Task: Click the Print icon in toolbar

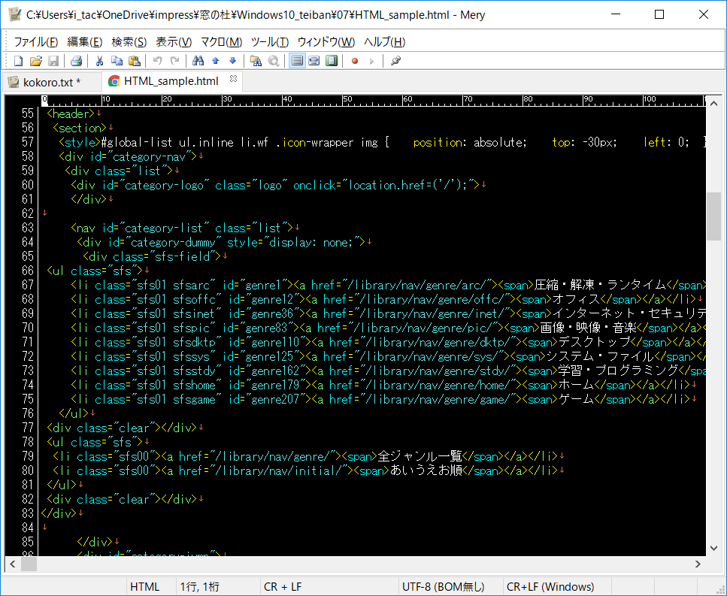Action: 76,61
